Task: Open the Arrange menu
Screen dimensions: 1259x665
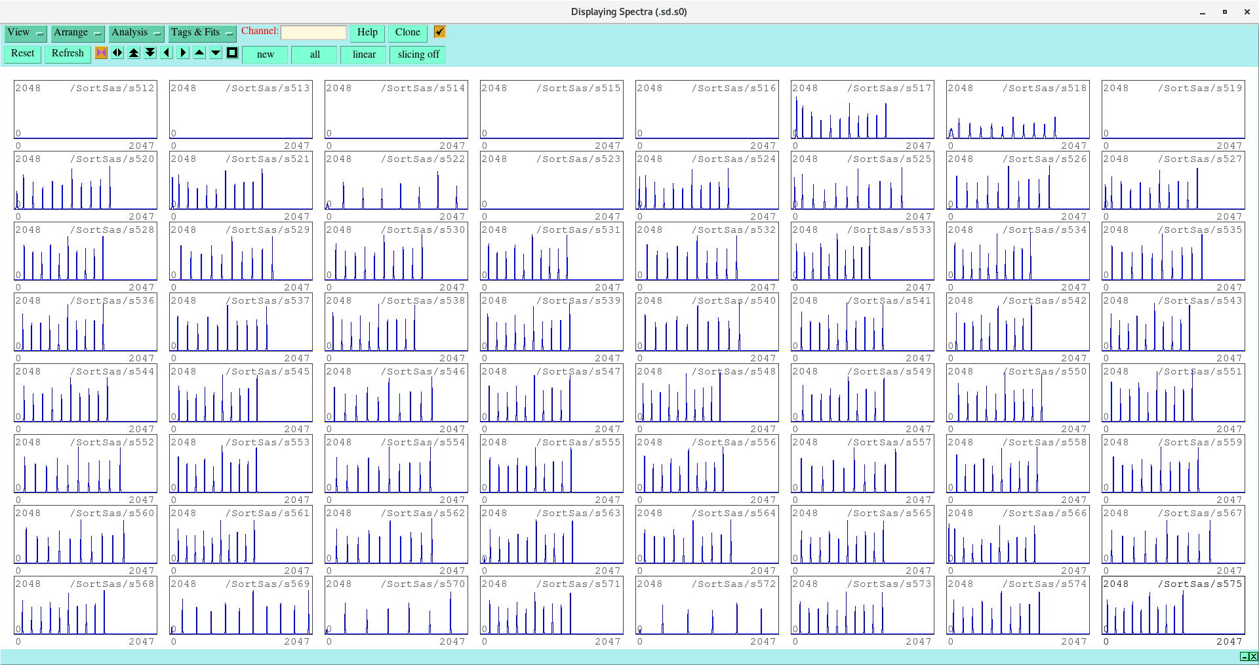Action: tap(78, 33)
